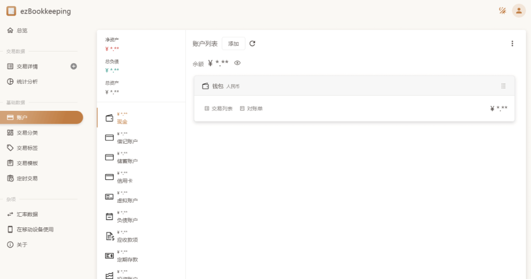Screen dimensions: 531x279
Task: Click the add transaction plus icon
Action: [74, 66]
